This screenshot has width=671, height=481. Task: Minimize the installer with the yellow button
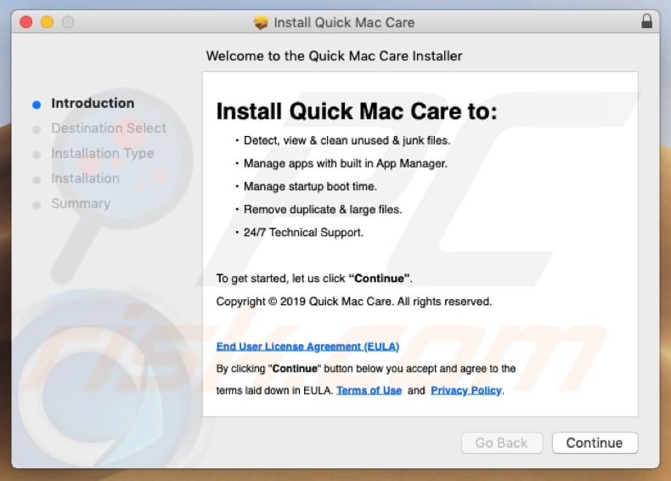tap(47, 22)
